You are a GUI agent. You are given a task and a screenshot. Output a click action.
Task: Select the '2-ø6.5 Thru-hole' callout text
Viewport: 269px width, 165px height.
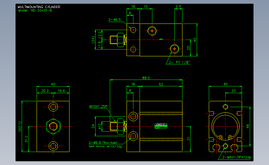(x=103, y=142)
